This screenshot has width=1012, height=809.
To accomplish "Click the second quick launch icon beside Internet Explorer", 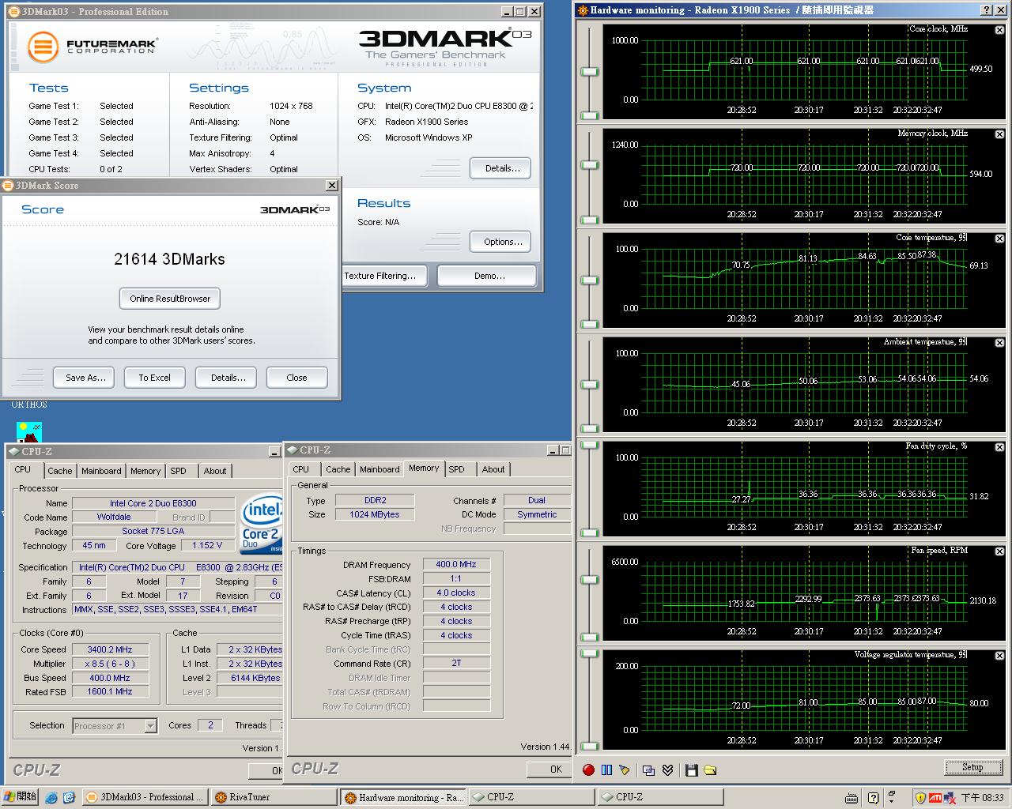I will click(69, 798).
